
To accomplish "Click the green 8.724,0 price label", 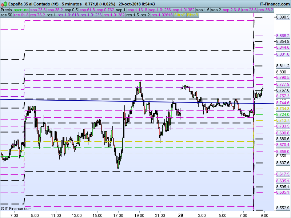I will click(283, 114).
